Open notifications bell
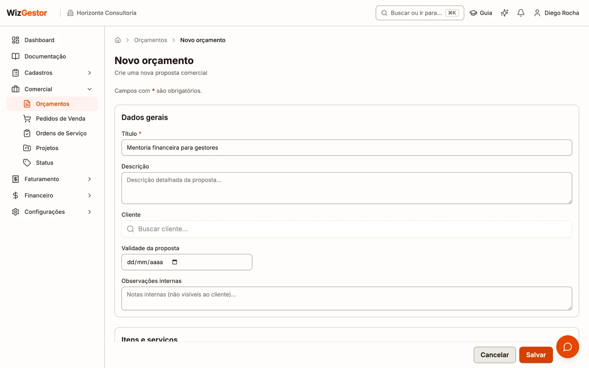This screenshot has width=589, height=368. (x=521, y=13)
